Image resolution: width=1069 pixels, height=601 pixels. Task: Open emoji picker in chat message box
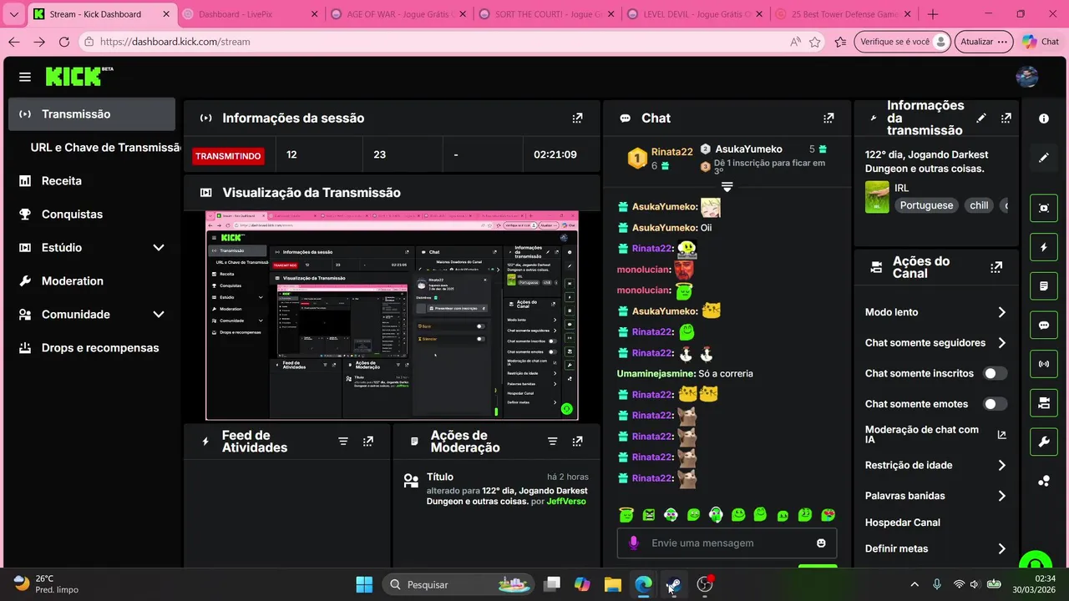(821, 543)
